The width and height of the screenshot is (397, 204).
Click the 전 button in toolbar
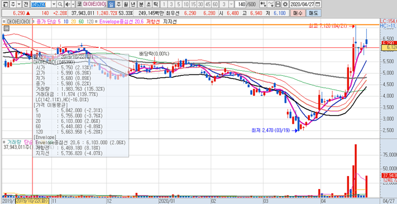click(26, 4)
